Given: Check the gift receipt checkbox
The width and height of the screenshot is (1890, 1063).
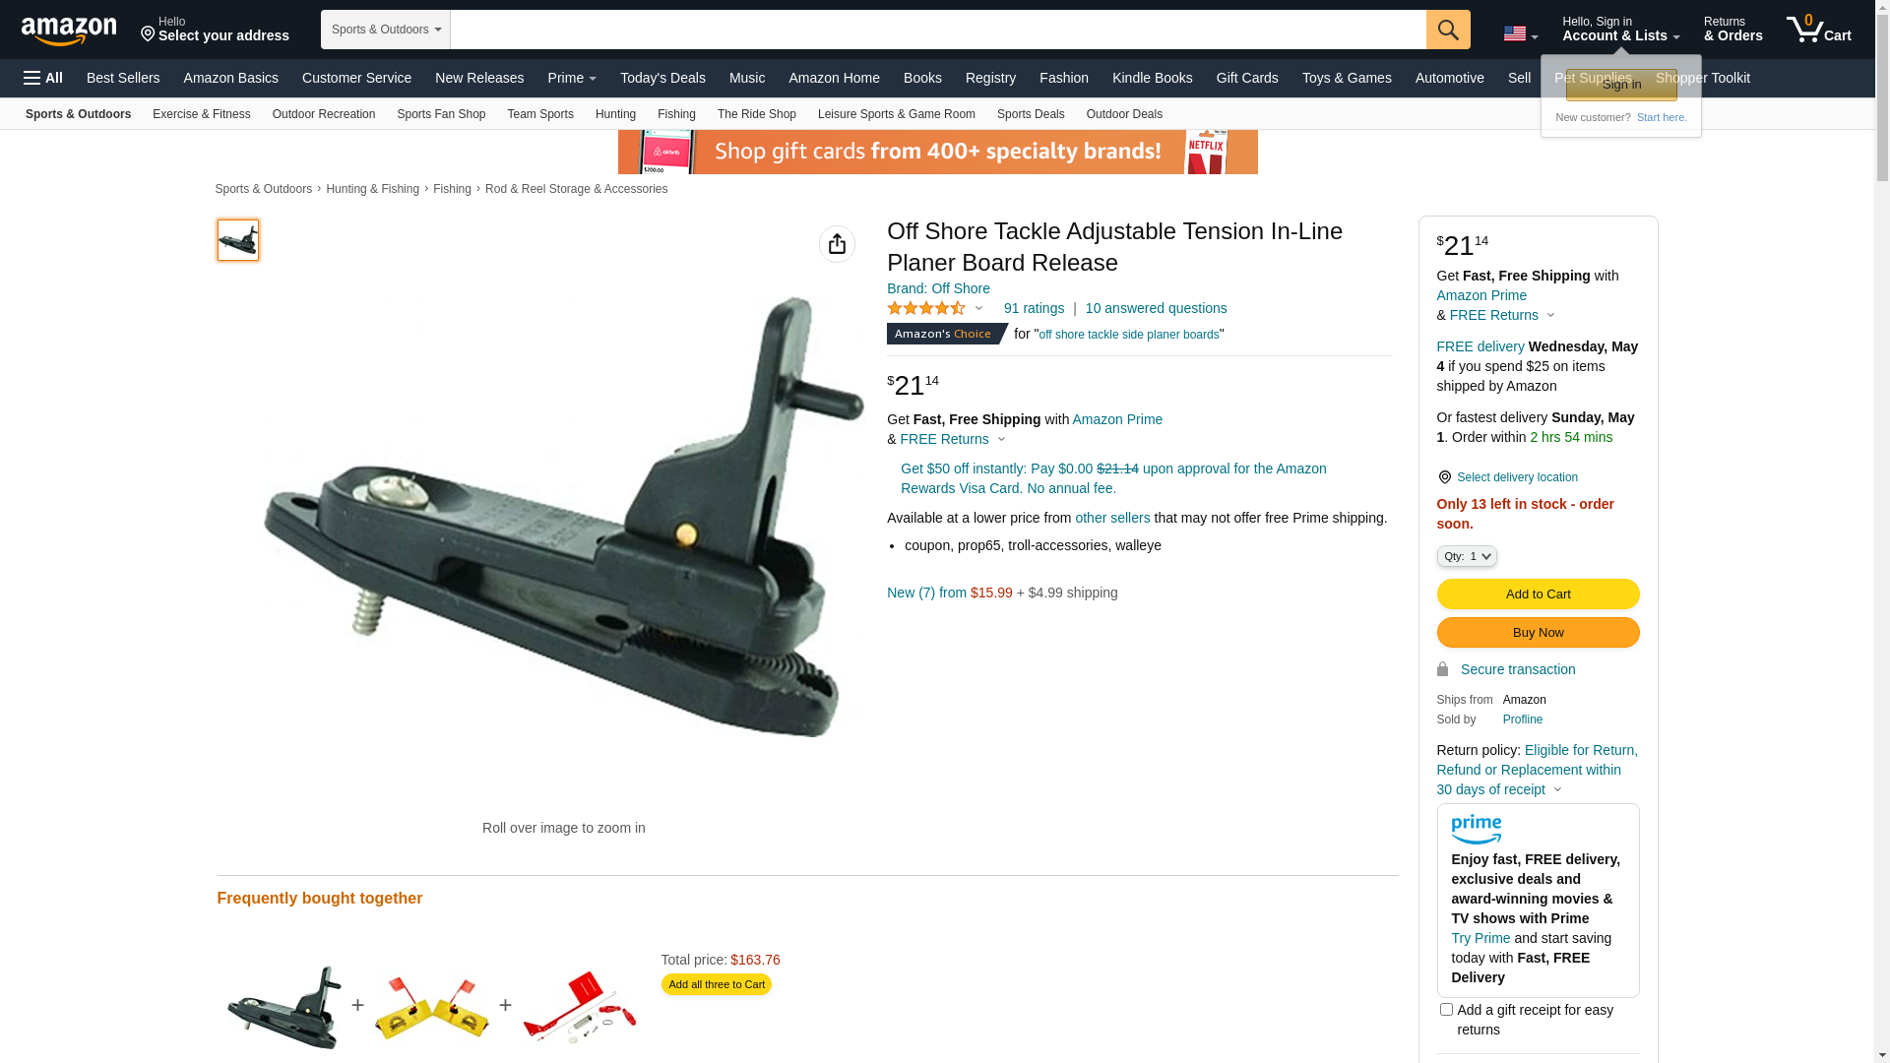Looking at the screenshot, I should coord(1446,1009).
